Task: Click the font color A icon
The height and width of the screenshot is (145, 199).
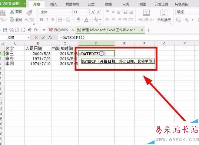Action: (x=86, y=20)
